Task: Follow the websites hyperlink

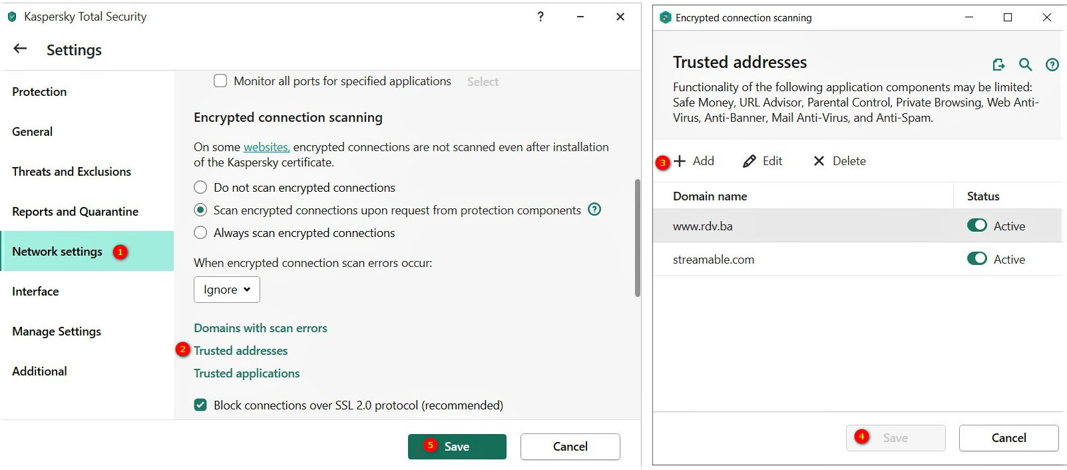Action: click(266, 147)
